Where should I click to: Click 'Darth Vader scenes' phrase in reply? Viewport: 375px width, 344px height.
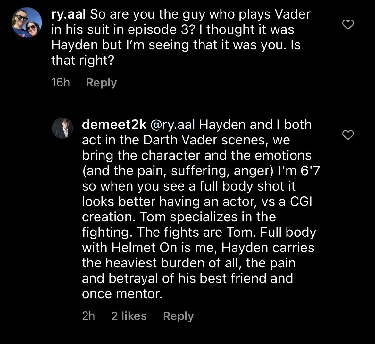(205, 140)
